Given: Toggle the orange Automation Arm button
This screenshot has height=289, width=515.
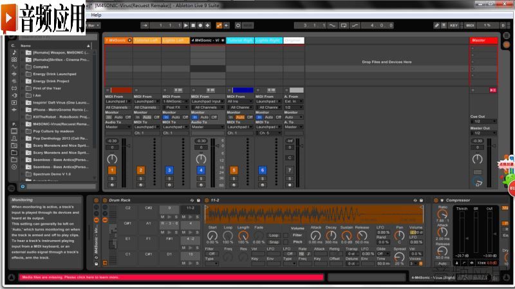Looking at the screenshot, I should click(x=219, y=25).
